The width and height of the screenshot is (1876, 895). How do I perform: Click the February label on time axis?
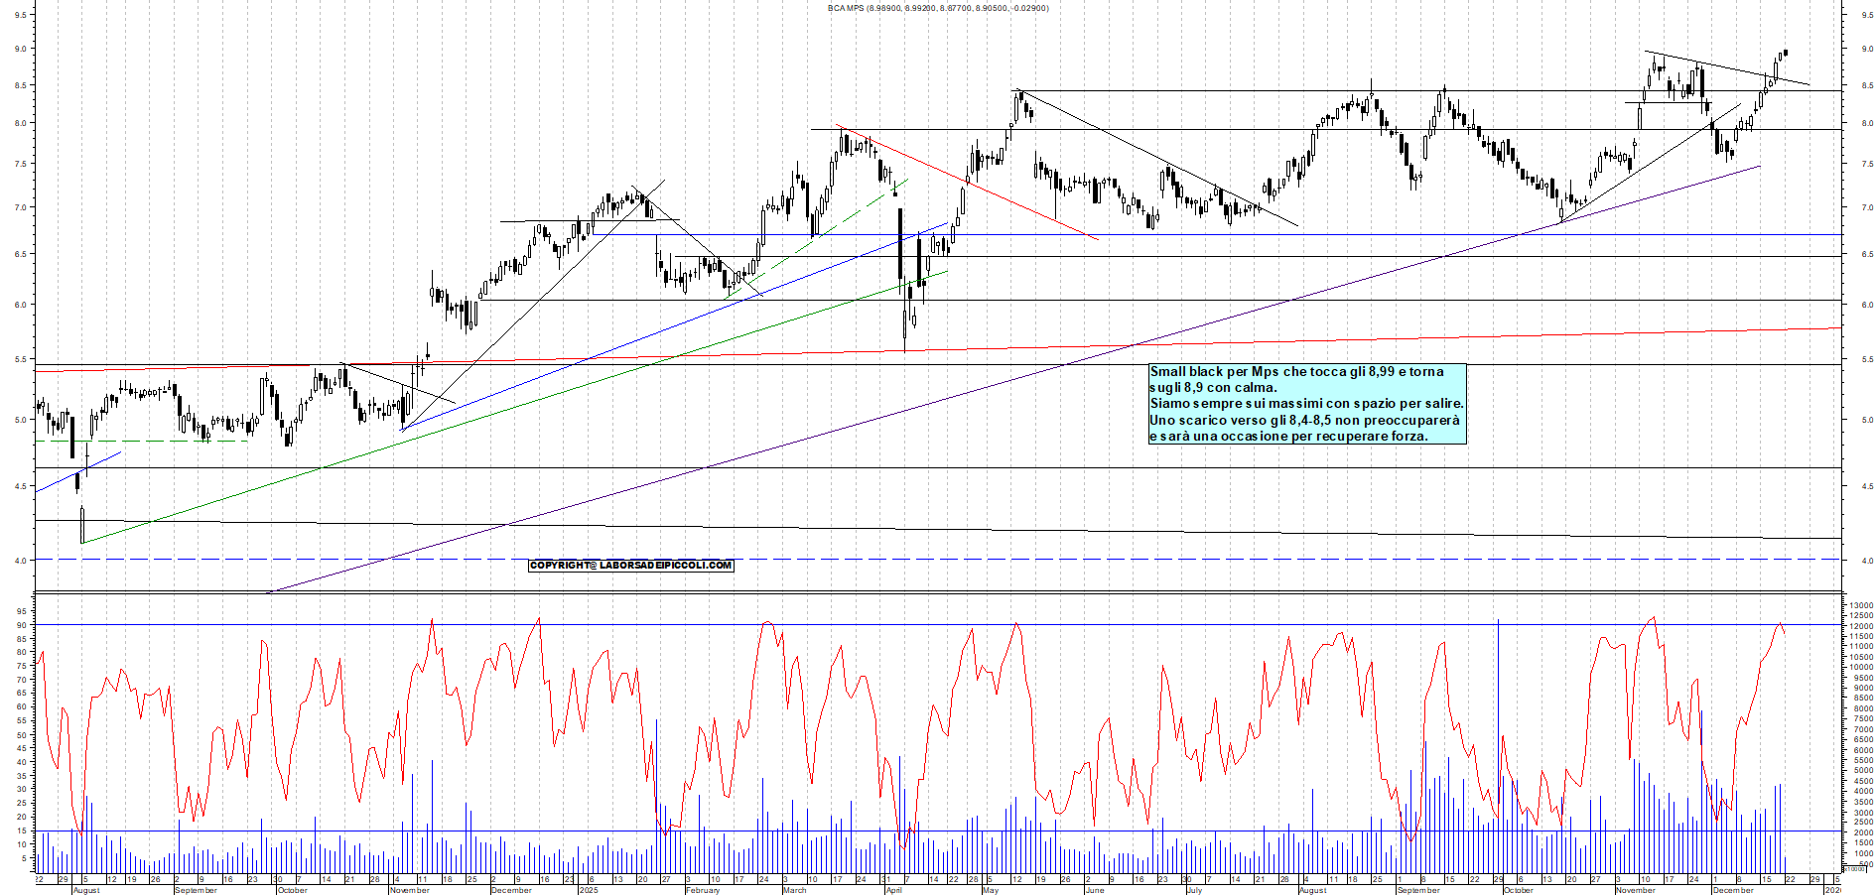point(703,890)
